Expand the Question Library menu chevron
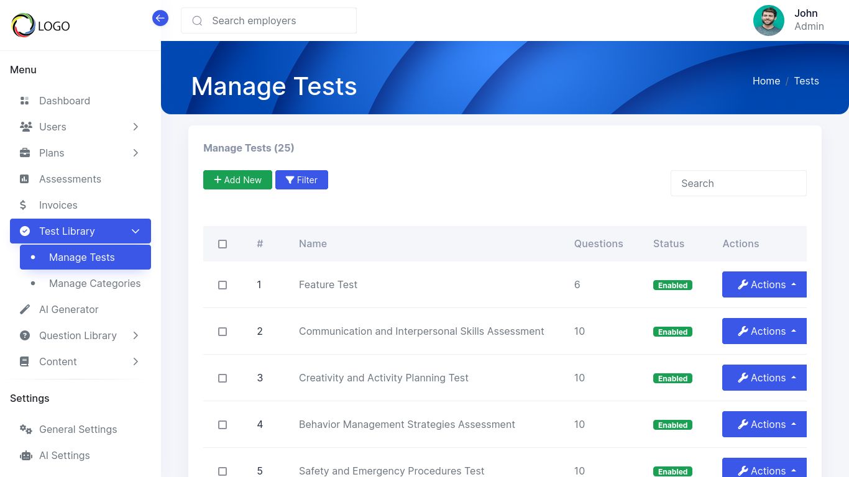The height and width of the screenshot is (477, 849). [135, 335]
